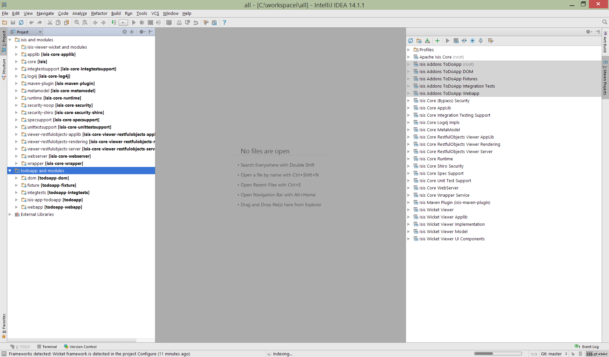Collapse the todoapp and modules folder
The width and height of the screenshot is (609, 357).
pyautogui.click(x=10, y=171)
